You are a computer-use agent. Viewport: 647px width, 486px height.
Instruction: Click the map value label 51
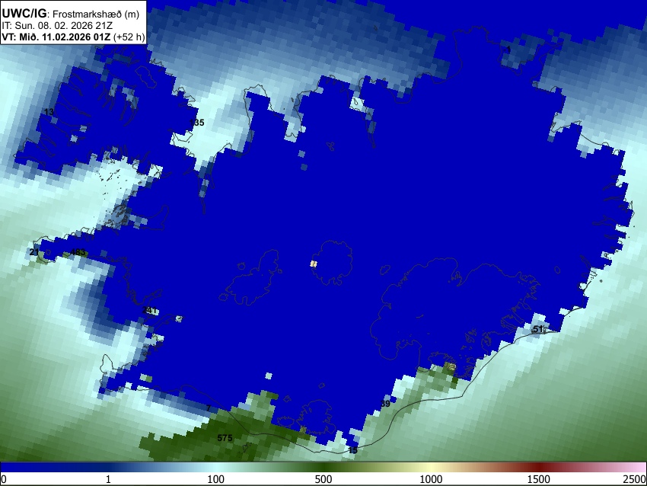click(x=538, y=329)
